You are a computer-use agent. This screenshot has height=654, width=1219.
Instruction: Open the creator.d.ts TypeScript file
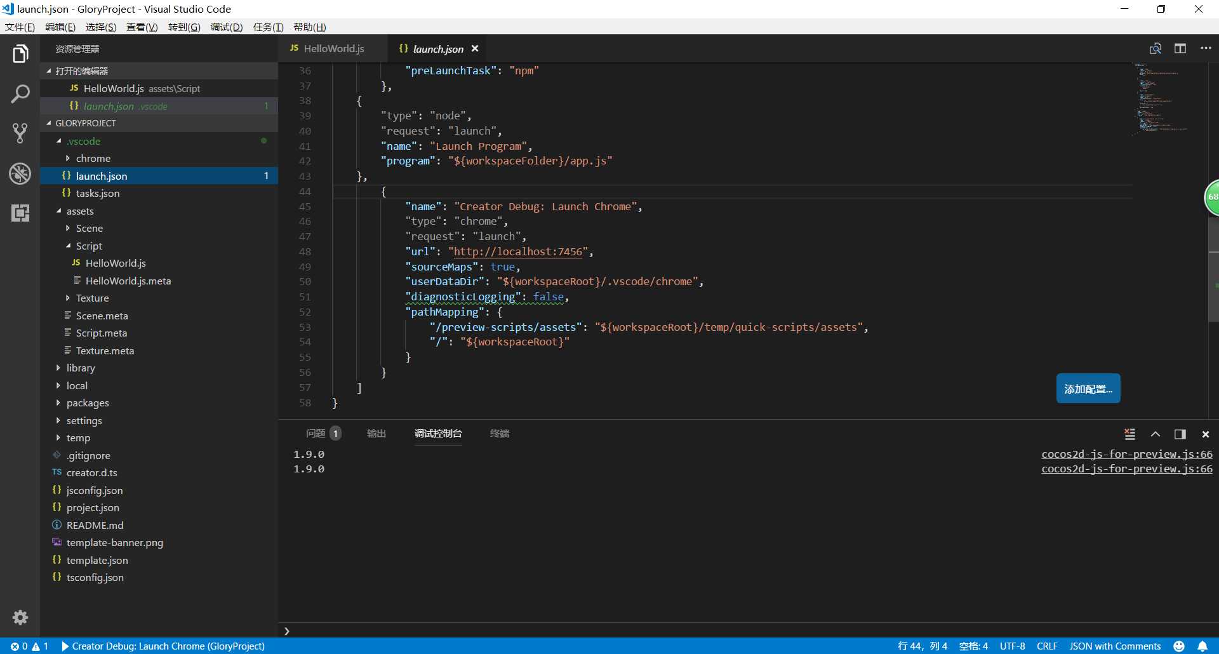point(159,472)
